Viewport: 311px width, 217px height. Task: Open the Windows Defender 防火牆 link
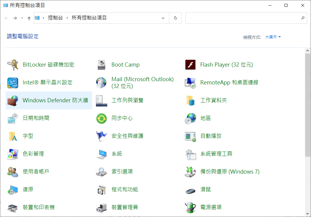(55, 100)
